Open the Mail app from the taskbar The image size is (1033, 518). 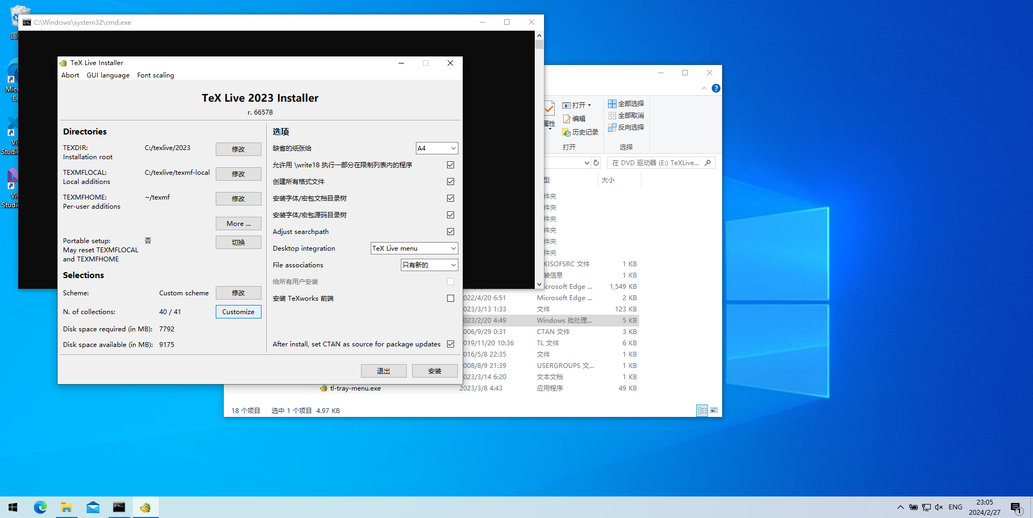point(93,507)
